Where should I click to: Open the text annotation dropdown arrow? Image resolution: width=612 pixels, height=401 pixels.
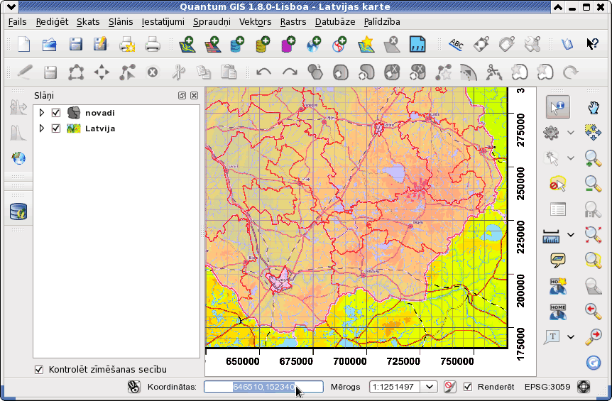tap(571, 337)
